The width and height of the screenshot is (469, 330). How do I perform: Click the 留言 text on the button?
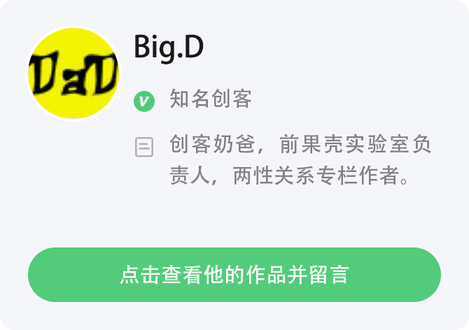pos(328,275)
